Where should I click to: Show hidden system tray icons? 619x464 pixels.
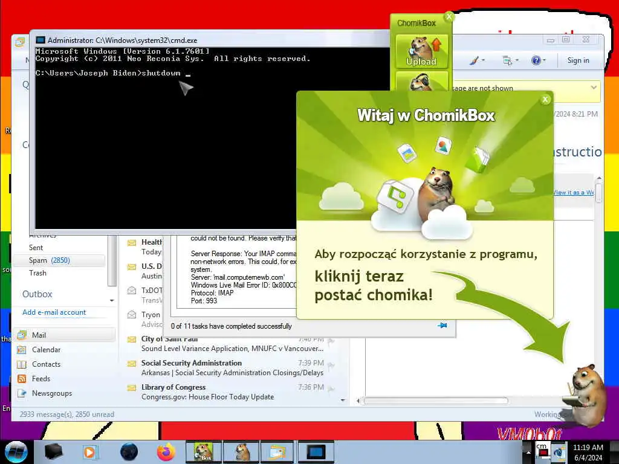[x=528, y=452]
